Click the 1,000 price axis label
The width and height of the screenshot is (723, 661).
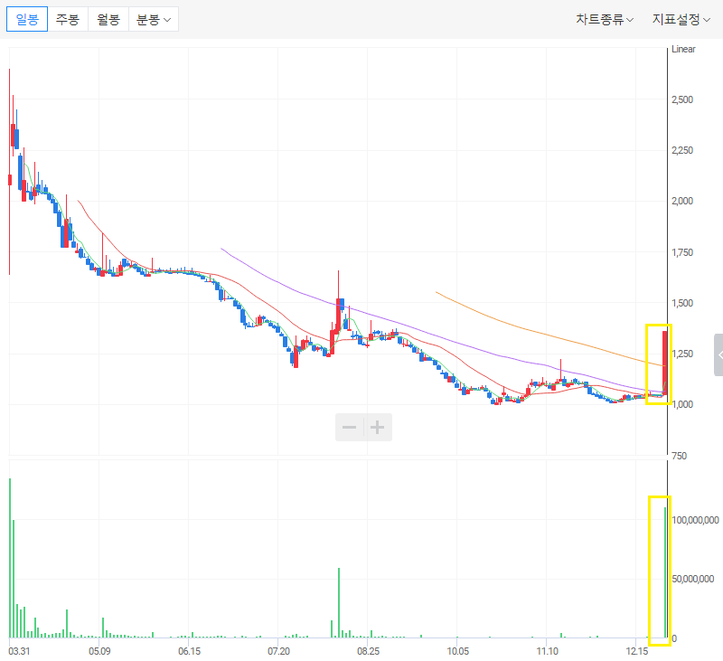coord(682,404)
